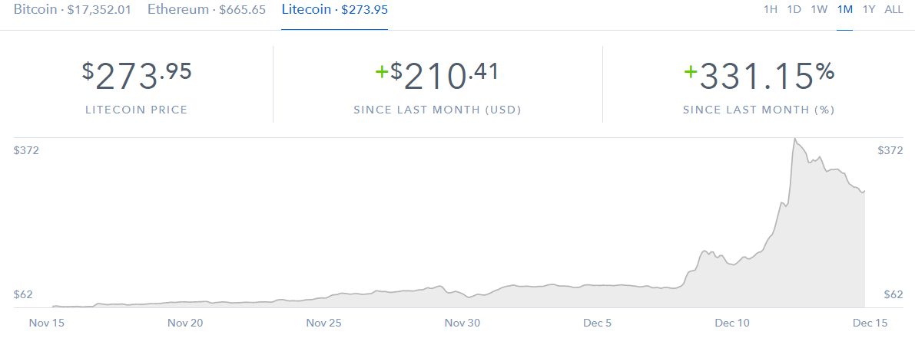Click the Nov 15 date label
Screen dimensions: 915x348
[x=47, y=323]
